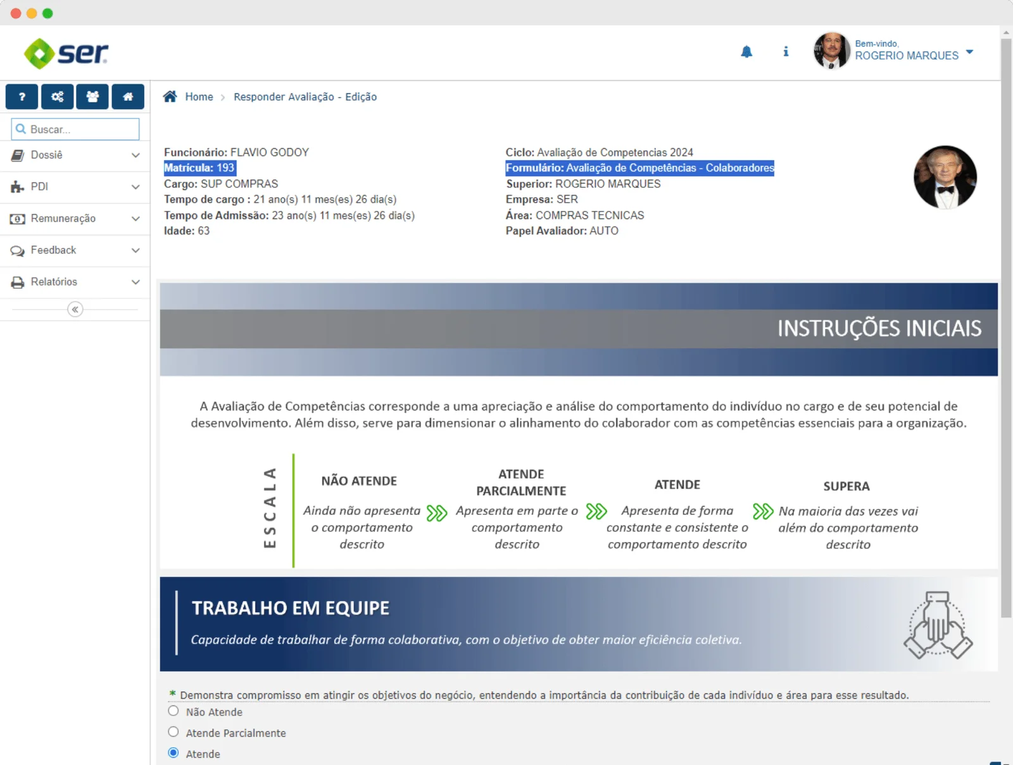Click the help question mark button
Screen dimensions: 1013x765
(x=22, y=97)
